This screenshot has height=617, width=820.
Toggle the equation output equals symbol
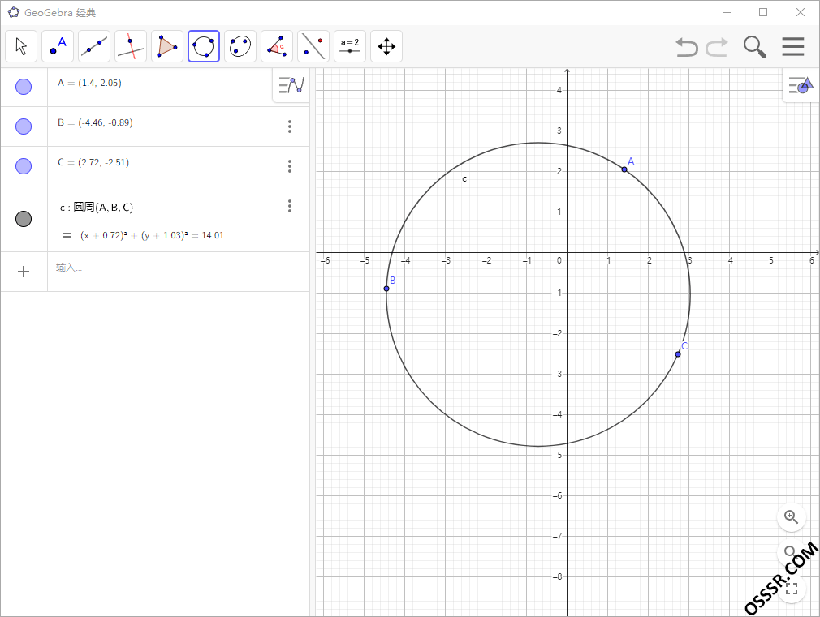click(x=67, y=236)
